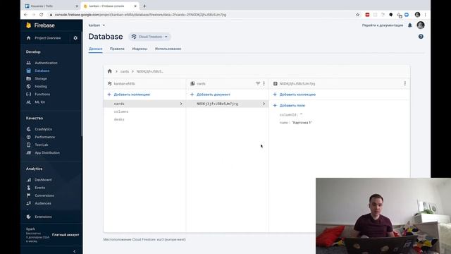The height and width of the screenshot is (254, 451).
Task: Open the Firebase user avatar
Action: coord(421,25)
